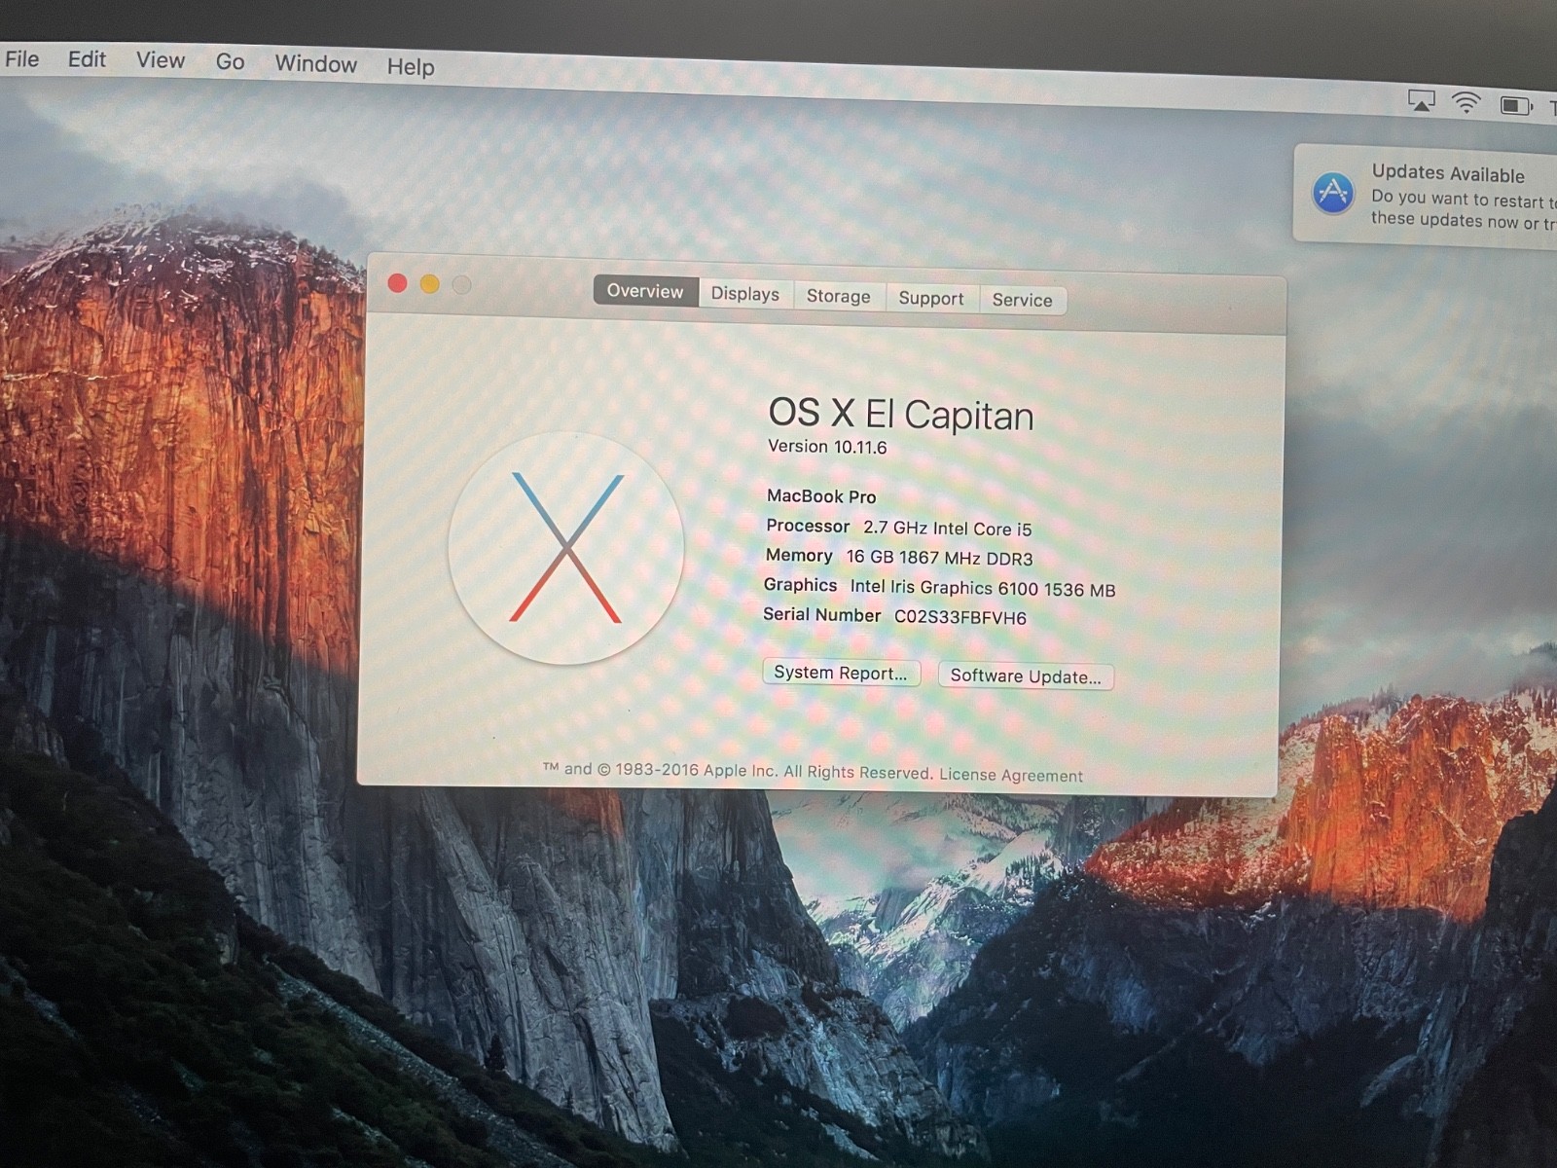This screenshot has height=1168, width=1557.
Task: Check the battery status icon
Action: pyautogui.click(x=1516, y=105)
